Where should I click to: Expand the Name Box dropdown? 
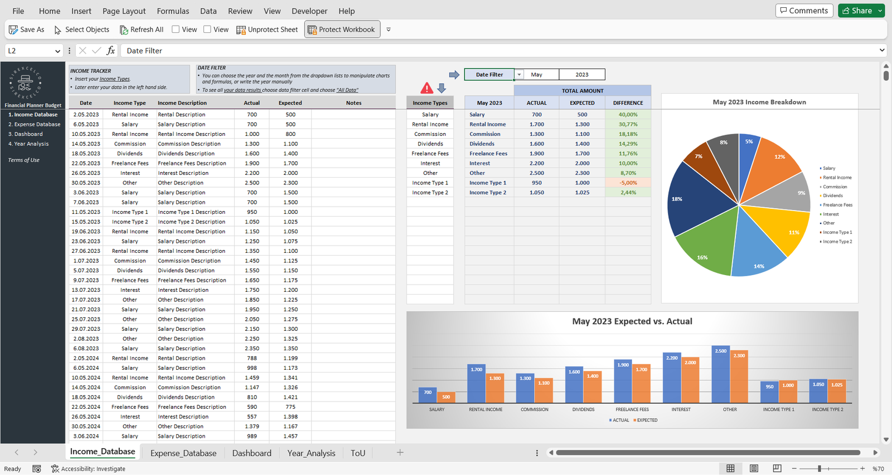pyautogui.click(x=57, y=51)
